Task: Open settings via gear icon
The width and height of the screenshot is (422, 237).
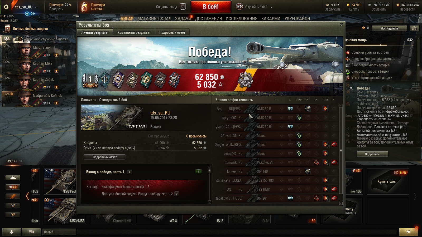Action: [6, 7]
